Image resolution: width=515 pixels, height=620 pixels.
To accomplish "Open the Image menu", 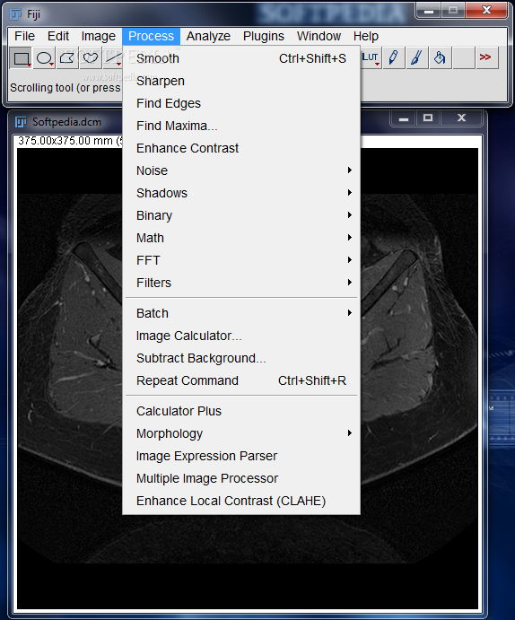I will point(99,36).
